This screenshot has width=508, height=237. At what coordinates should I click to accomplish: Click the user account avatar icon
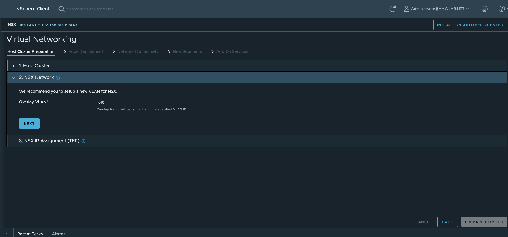point(407,9)
